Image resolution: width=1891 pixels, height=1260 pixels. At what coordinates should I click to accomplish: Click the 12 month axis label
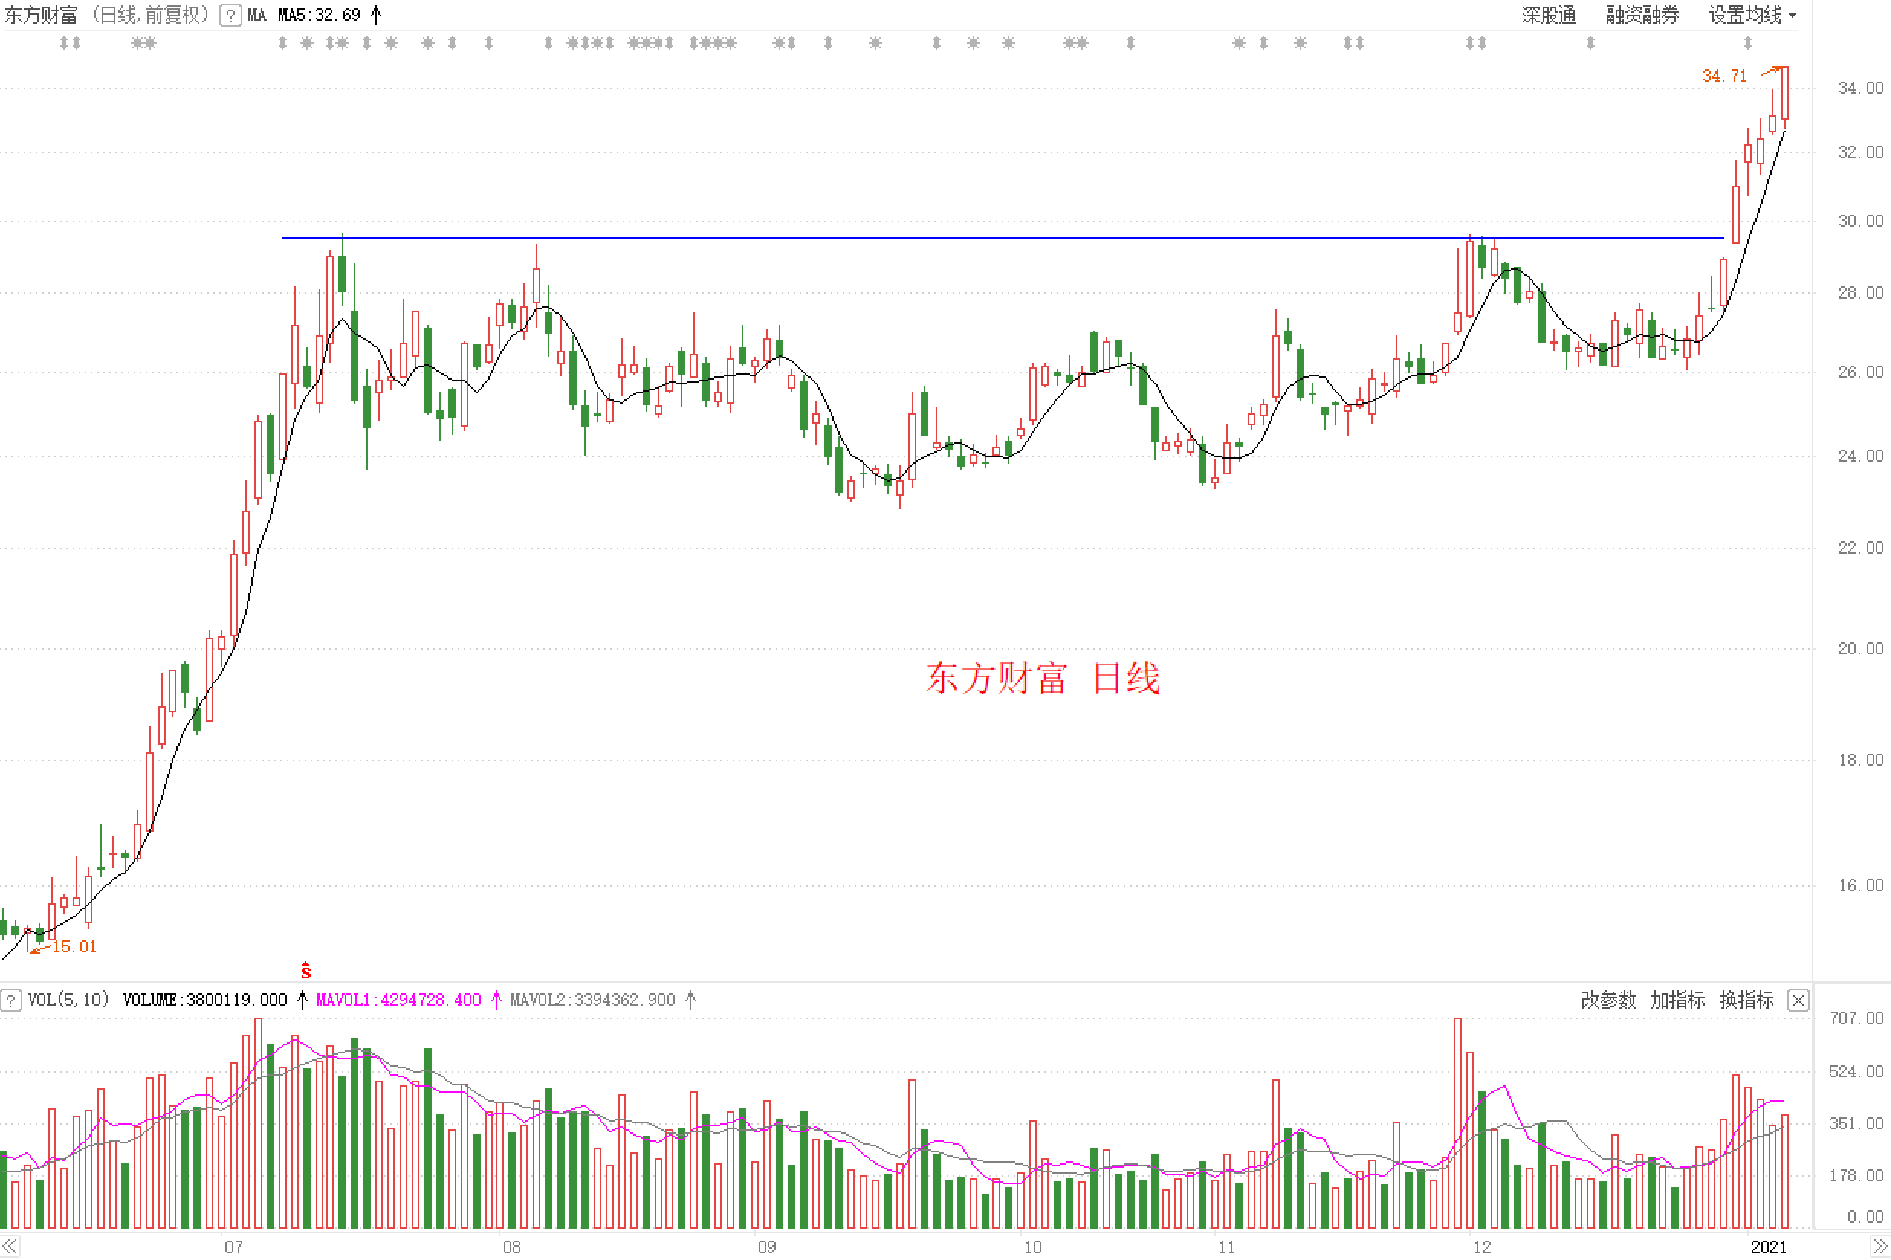(1482, 1248)
